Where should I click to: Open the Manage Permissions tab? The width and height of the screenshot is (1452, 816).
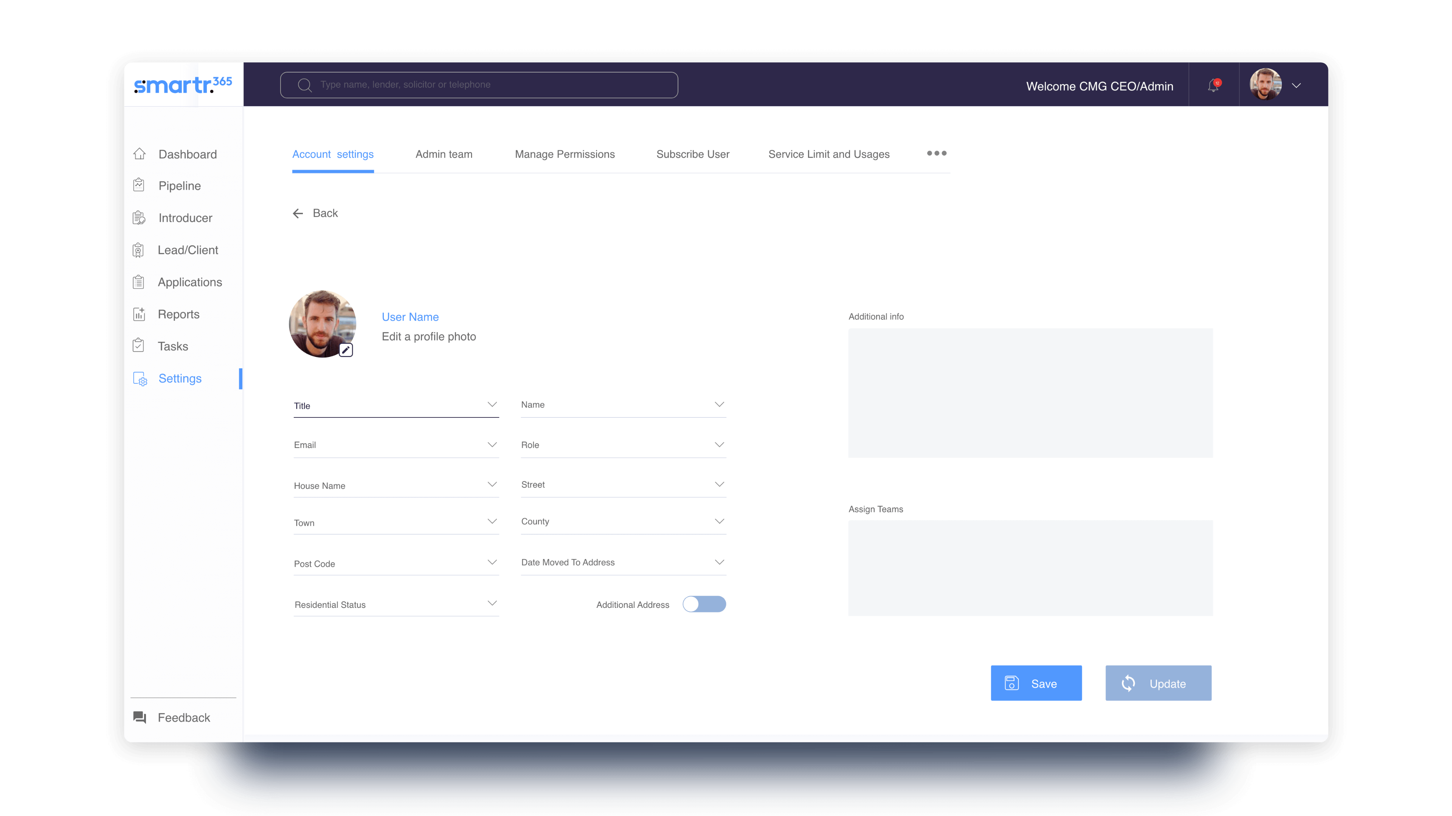pos(564,154)
